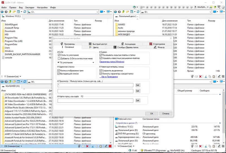Toggle Скрывать известные расширения файлов
The height and width of the screenshot is (153, 226).
coord(101,58)
